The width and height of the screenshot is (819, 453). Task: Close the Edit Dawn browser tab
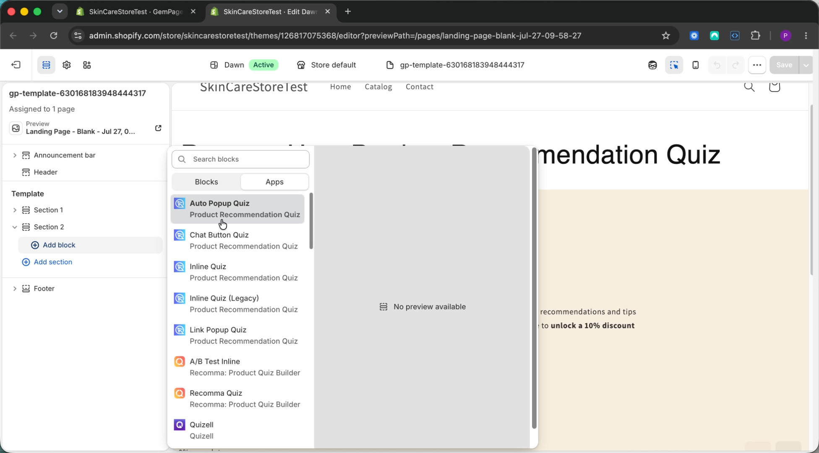click(x=328, y=12)
